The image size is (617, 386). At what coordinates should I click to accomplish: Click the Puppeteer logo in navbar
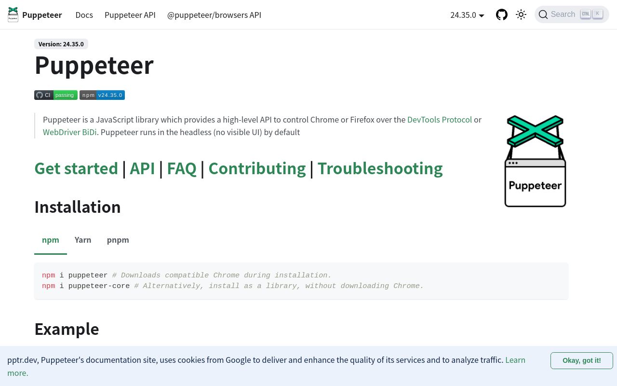point(13,14)
